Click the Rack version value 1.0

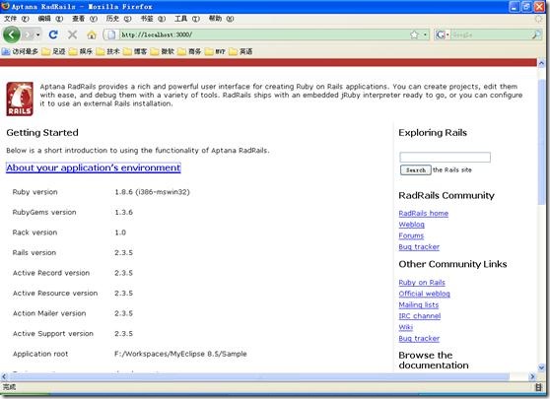[120, 233]
